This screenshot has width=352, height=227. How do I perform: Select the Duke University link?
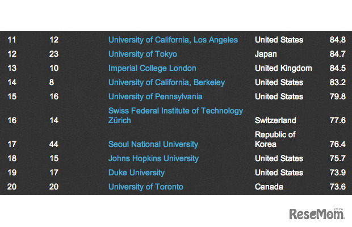(x=136, y=173)
